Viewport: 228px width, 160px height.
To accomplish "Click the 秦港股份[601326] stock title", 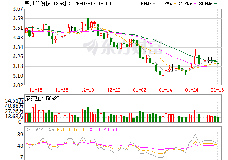I will 44,4.
